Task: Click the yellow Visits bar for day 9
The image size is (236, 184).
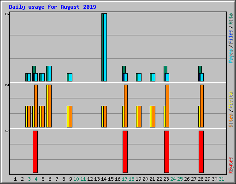Action: point(68,116)
